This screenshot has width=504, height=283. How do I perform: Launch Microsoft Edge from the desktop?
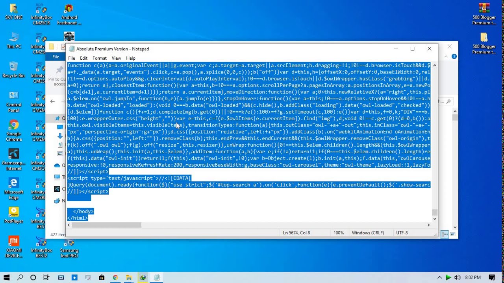tap(14, 189)
